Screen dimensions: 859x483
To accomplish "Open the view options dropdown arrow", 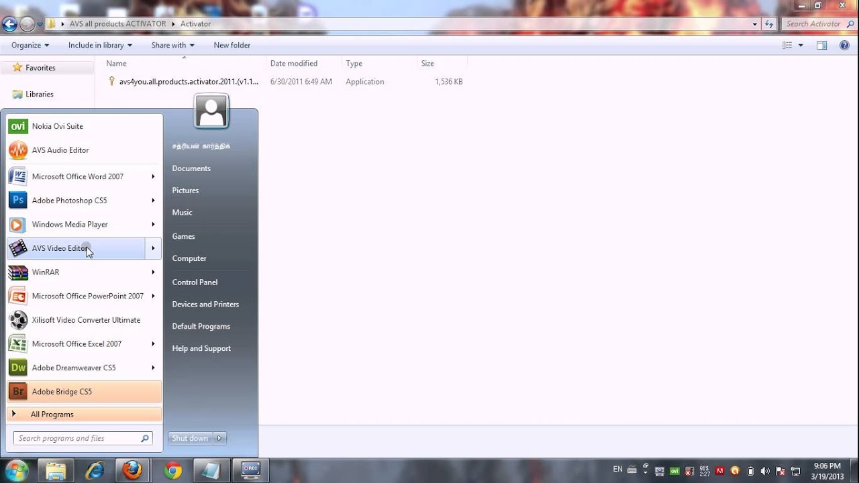I will 801,45.
